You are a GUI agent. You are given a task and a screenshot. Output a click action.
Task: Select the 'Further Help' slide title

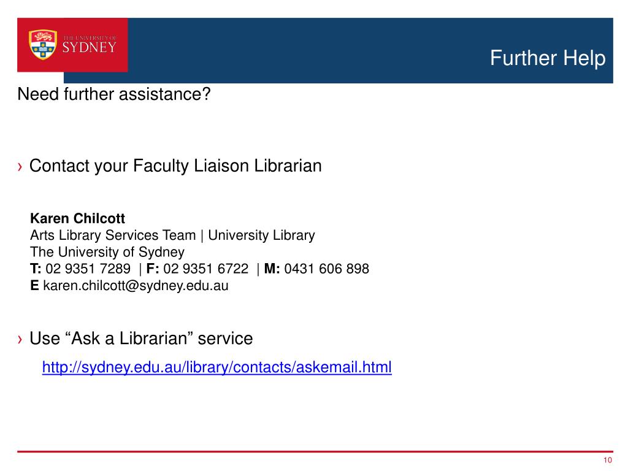click(x=548, y=58)
